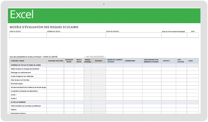The image size is (208, 122).
Task: Click the CATÉGORIE / RISQUE column header
Action: 28,61
